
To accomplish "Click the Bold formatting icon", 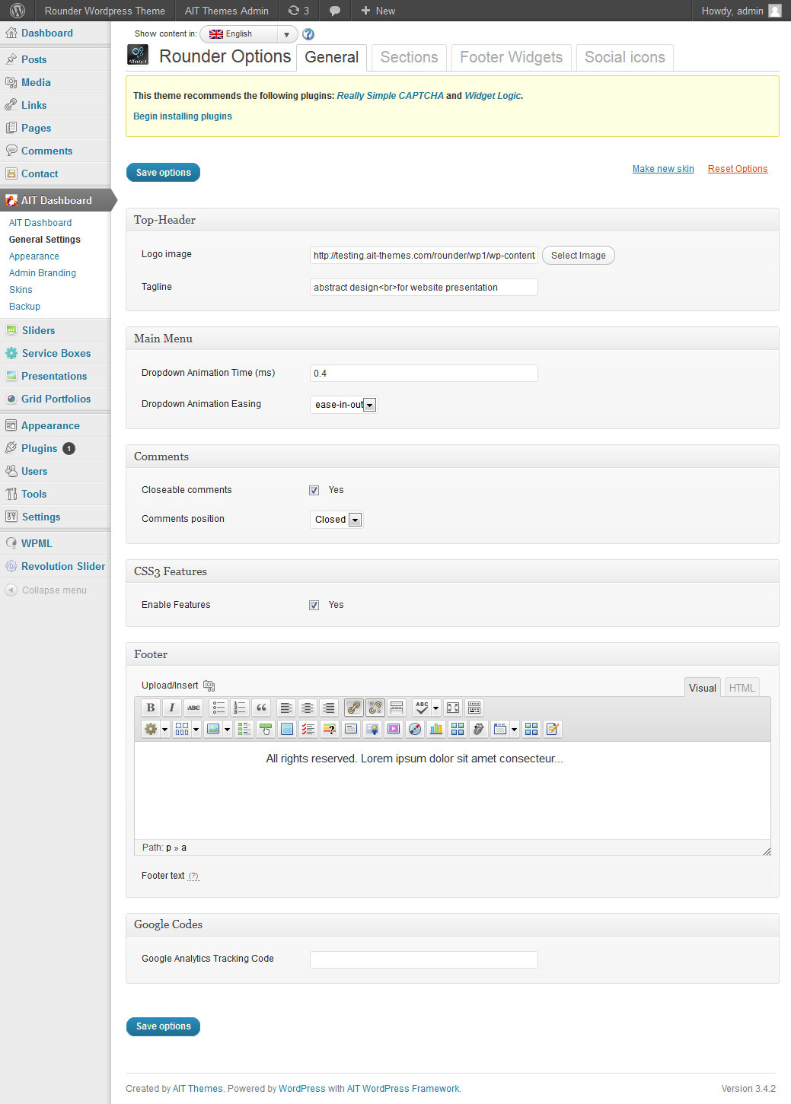I will (x=151, y=708).
